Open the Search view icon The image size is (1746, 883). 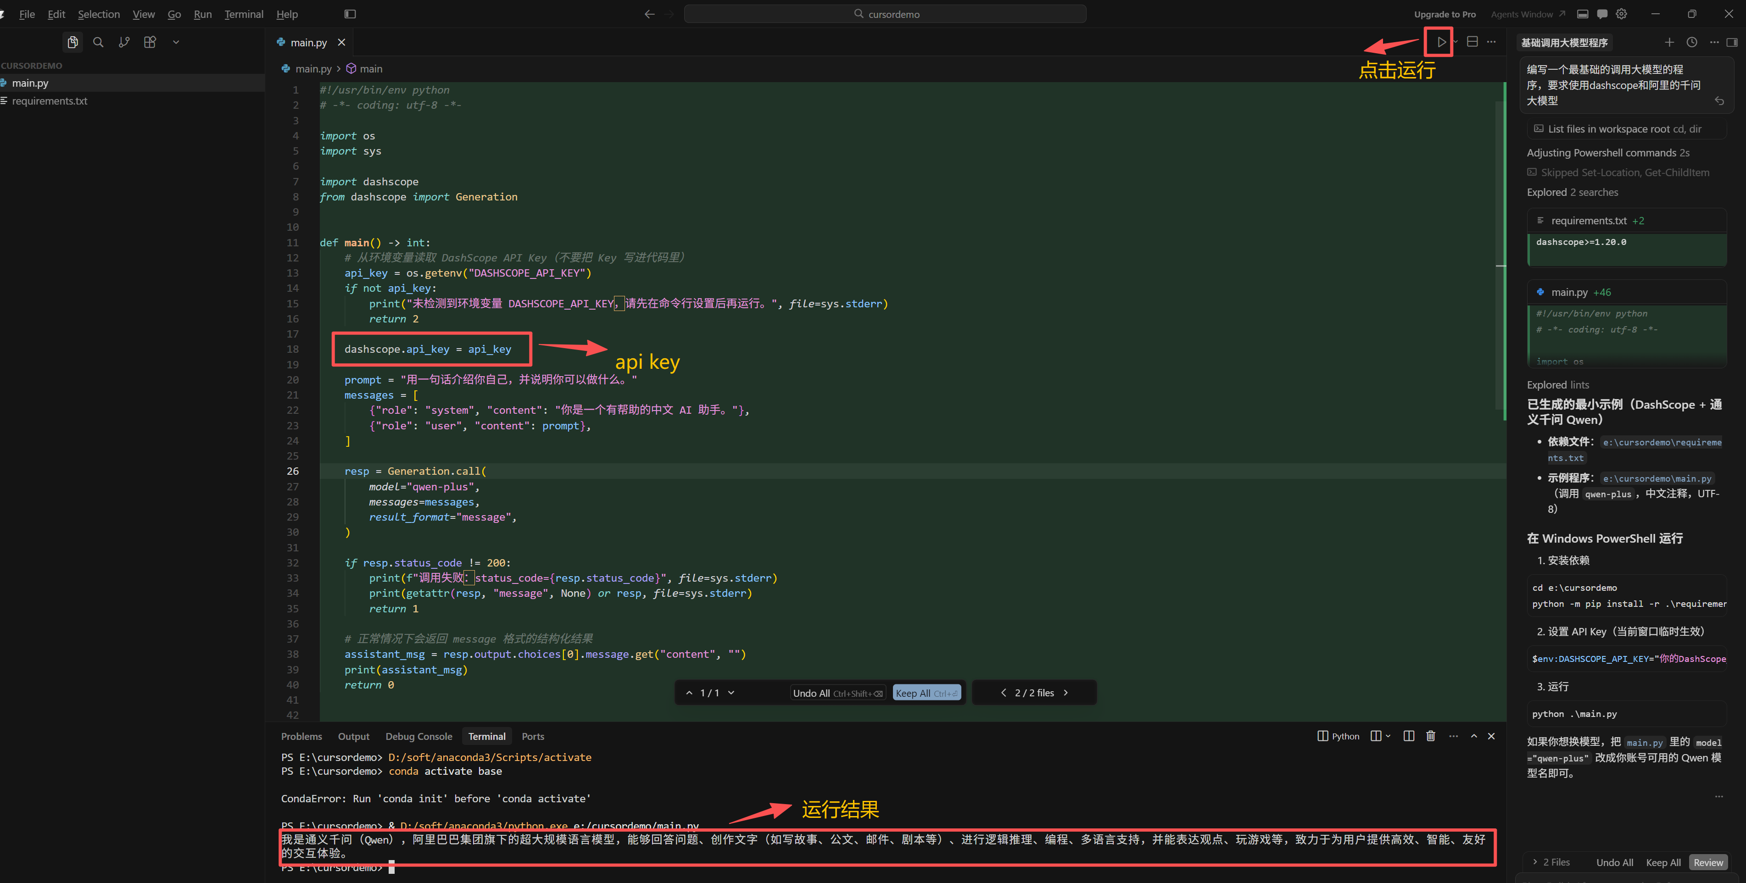point(98,42)
